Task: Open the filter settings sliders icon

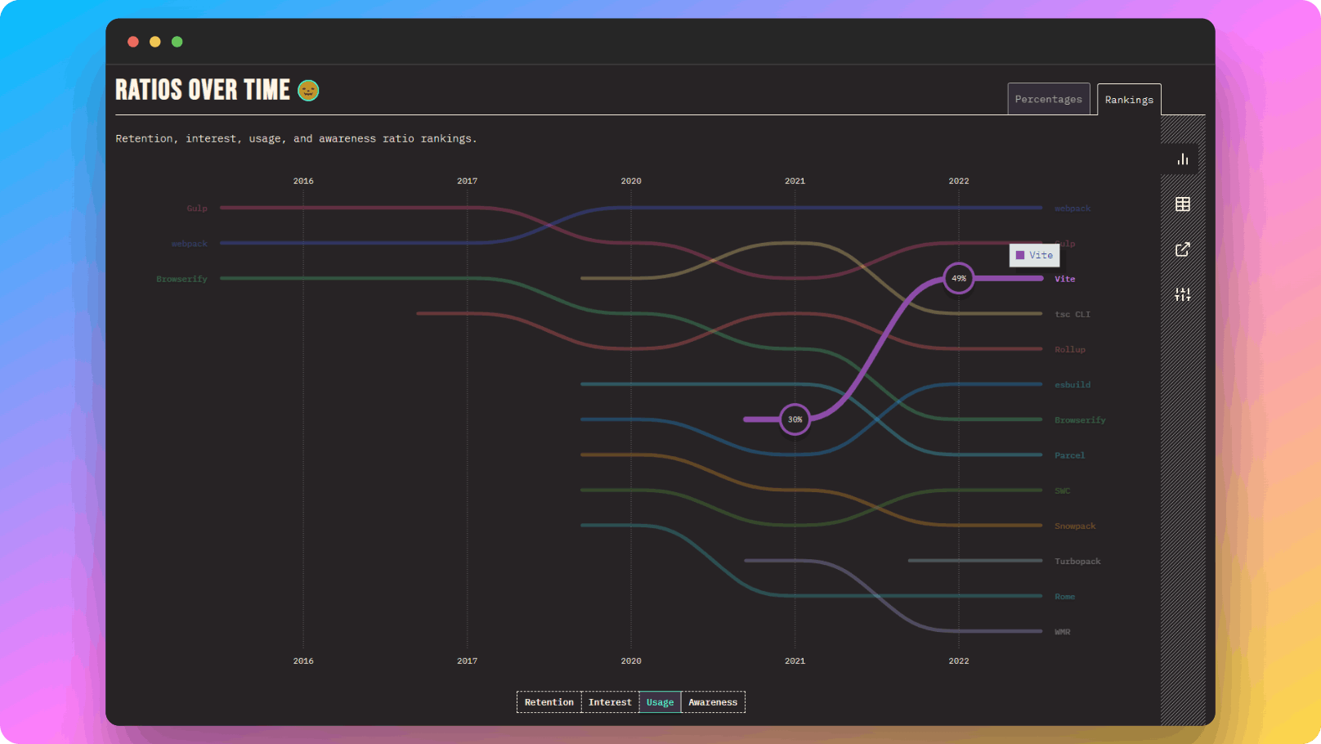Action: (x=1182, y=294)
